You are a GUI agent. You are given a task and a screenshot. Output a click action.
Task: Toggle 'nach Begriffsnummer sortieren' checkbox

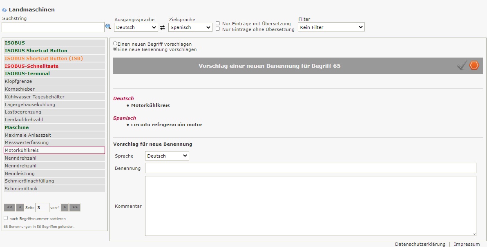6,218
